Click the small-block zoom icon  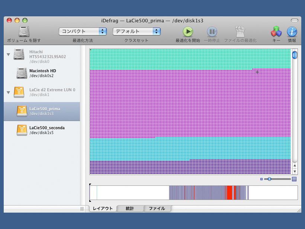261,179
